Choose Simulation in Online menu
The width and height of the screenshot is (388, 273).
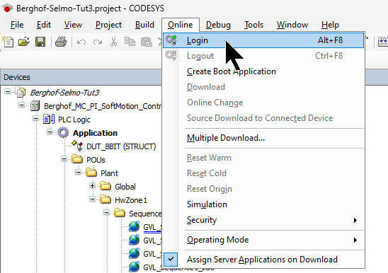tap(263, 204)
